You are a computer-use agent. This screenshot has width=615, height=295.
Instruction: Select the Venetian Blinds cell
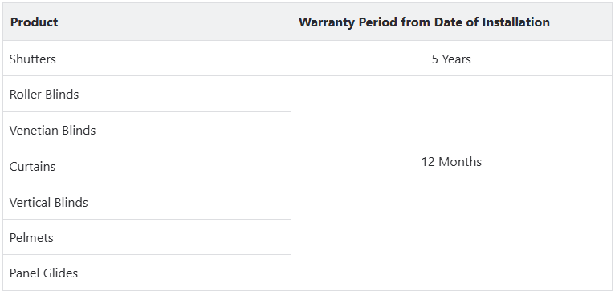click(x=147, y=130)
